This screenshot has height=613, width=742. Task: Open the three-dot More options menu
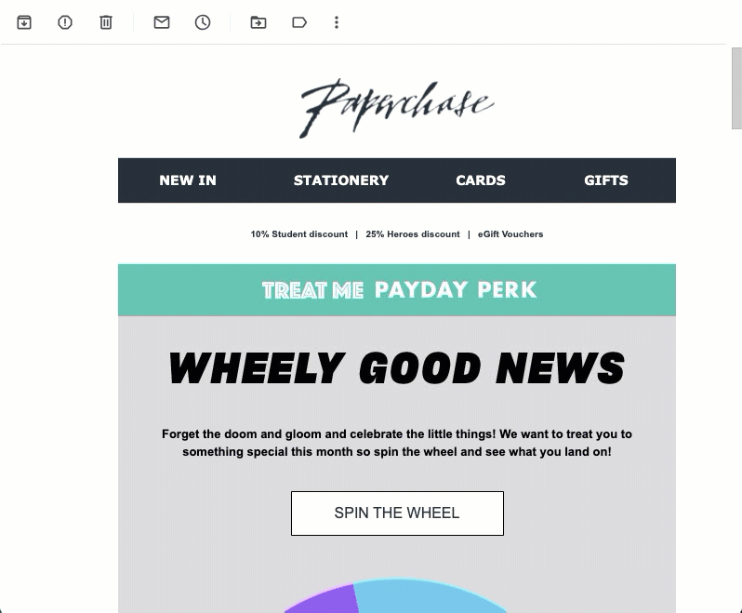[337, 22]
